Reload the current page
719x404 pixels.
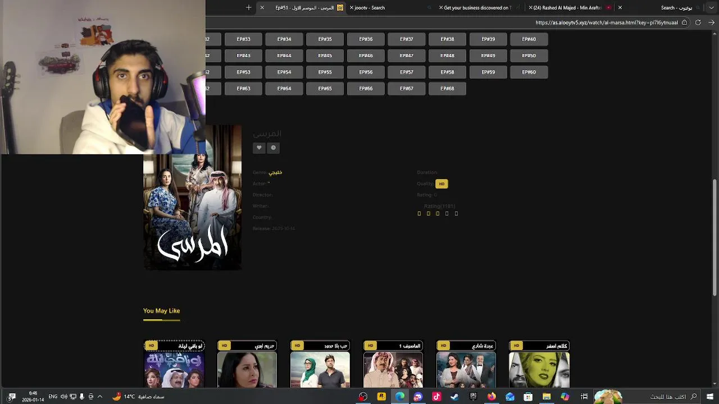[698, 22]
